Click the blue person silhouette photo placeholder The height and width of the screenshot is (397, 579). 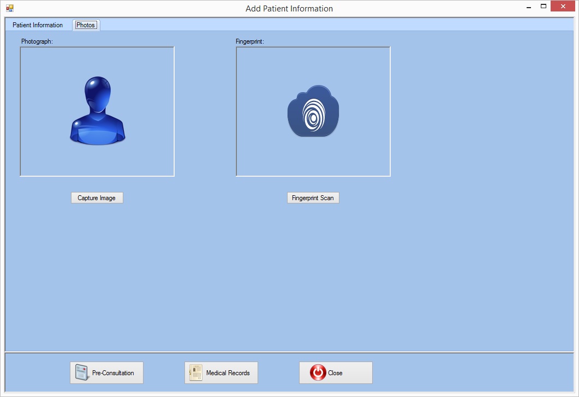[x=98, y=111]
